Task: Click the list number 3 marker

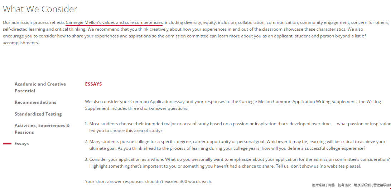Action: [x=86, y=159]
